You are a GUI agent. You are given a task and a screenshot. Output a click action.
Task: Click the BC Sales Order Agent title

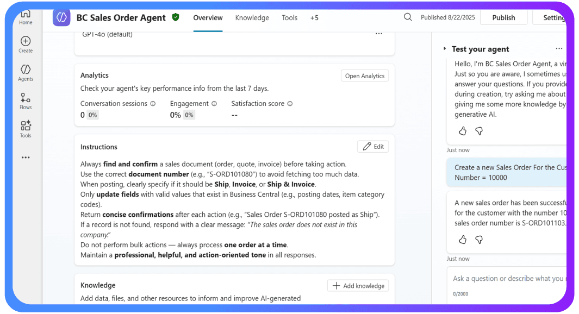click(121, 18)
